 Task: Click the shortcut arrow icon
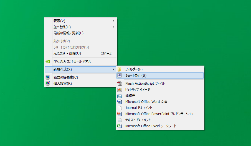(x=120, y=75)
